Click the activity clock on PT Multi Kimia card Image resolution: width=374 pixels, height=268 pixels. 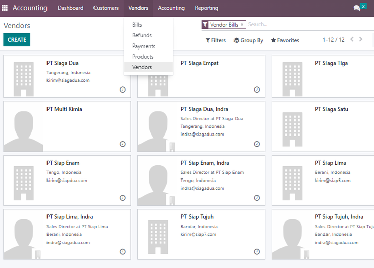123,144
